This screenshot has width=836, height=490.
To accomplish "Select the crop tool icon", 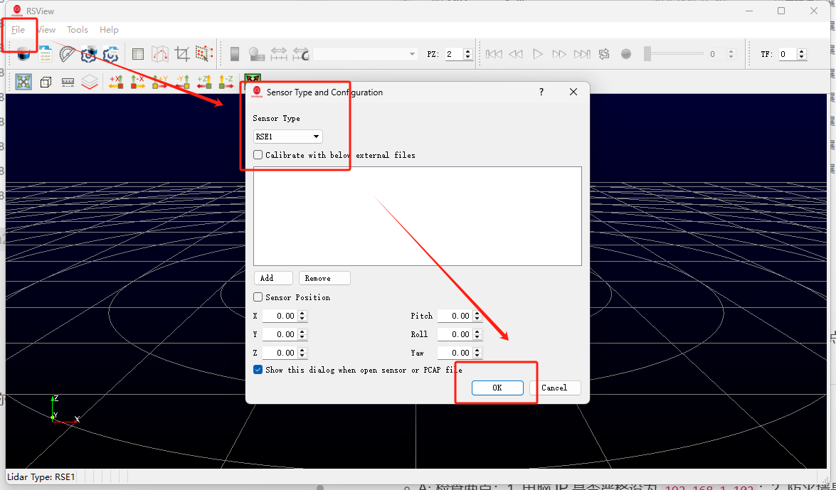I will click(x=182, y=54).
